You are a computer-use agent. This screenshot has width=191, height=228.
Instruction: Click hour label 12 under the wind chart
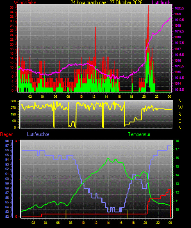(x=93, y=97)
